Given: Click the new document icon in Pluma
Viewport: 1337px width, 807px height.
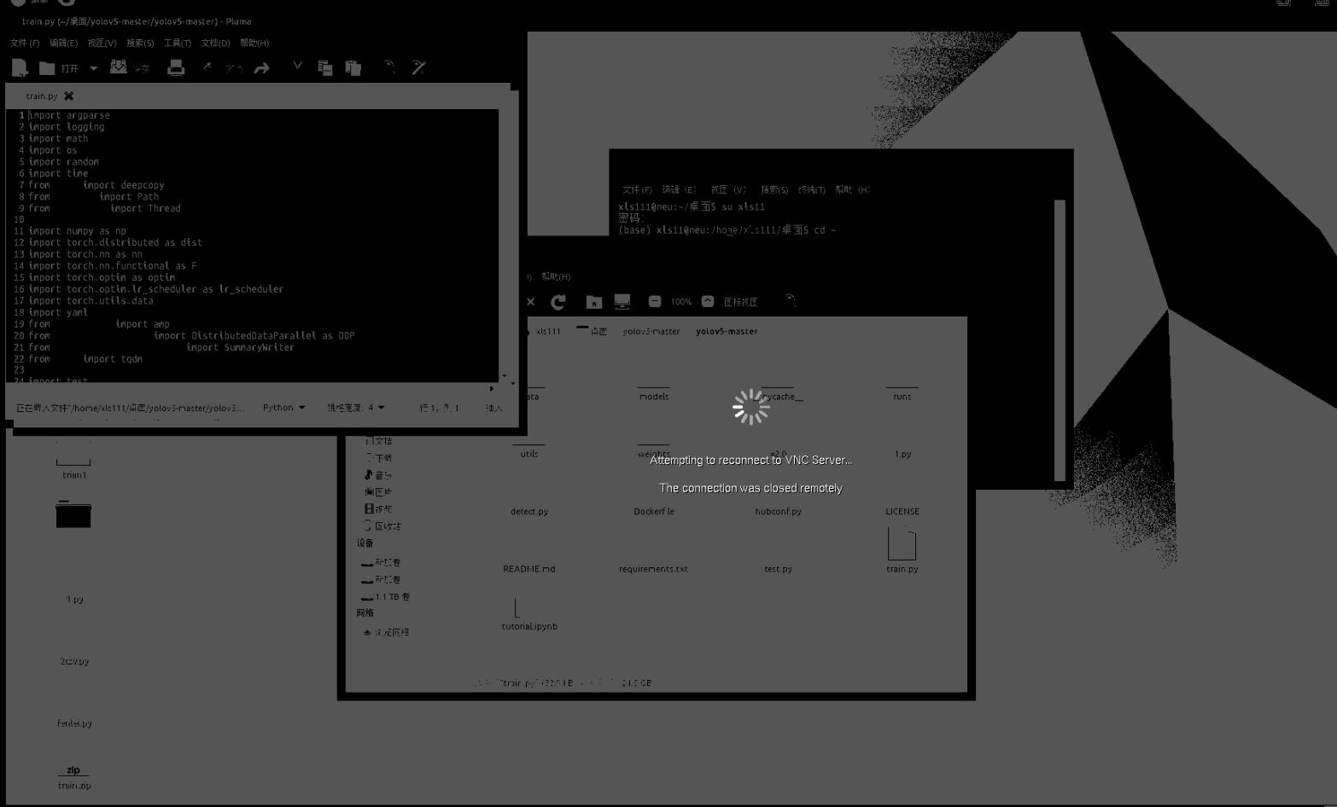Looking at the screenshot, I should click(x=20, y=68).
